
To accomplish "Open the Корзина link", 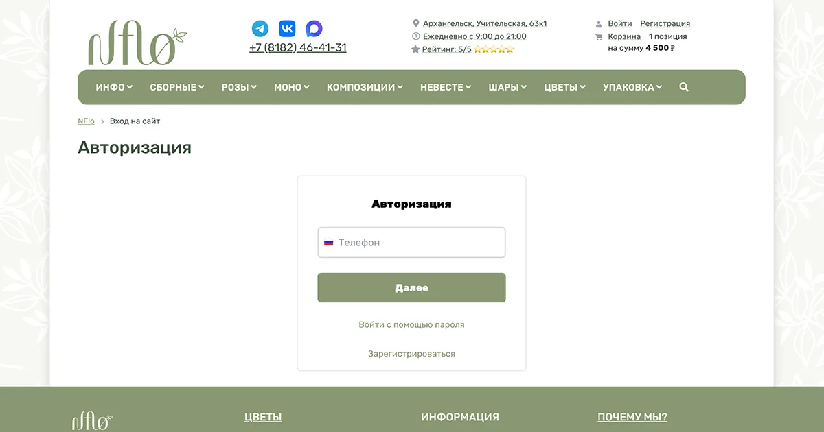I will pyautogui.click(x=624, y=36).
